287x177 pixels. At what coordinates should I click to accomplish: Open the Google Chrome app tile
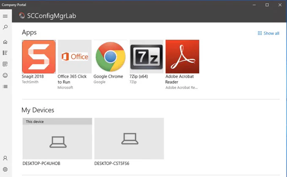111,57
